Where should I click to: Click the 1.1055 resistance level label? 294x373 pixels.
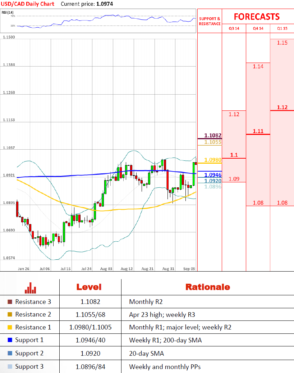pos(213,142)
